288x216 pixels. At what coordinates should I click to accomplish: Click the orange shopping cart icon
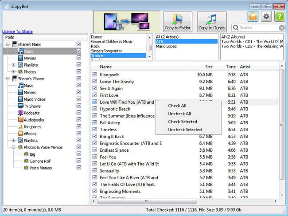tap(253, 16)
